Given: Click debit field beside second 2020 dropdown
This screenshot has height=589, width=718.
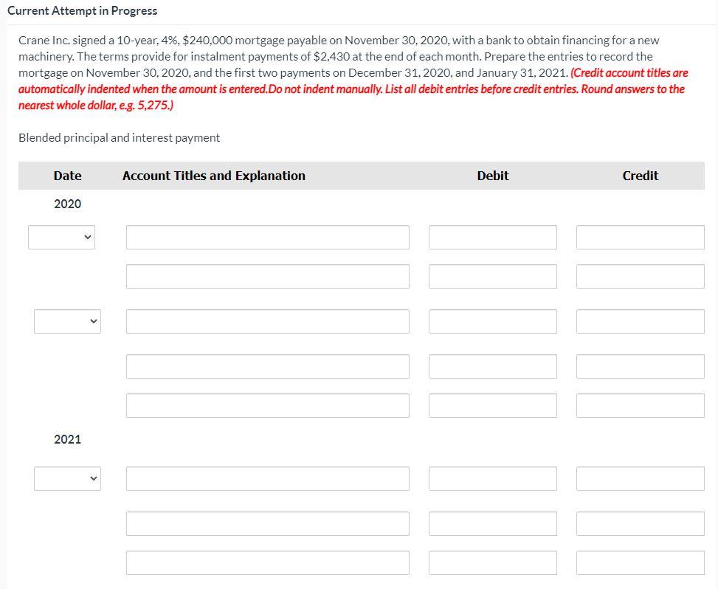Looking at the screenshot, I should [x=493, y=322].
